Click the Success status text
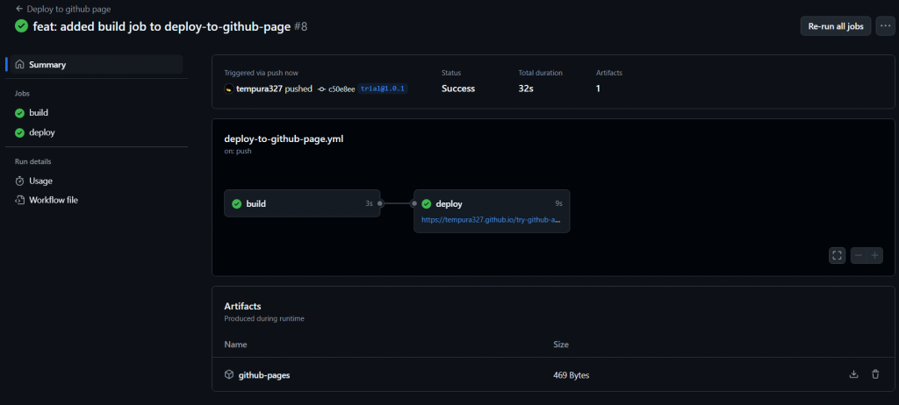 click(x=458, y=89)
